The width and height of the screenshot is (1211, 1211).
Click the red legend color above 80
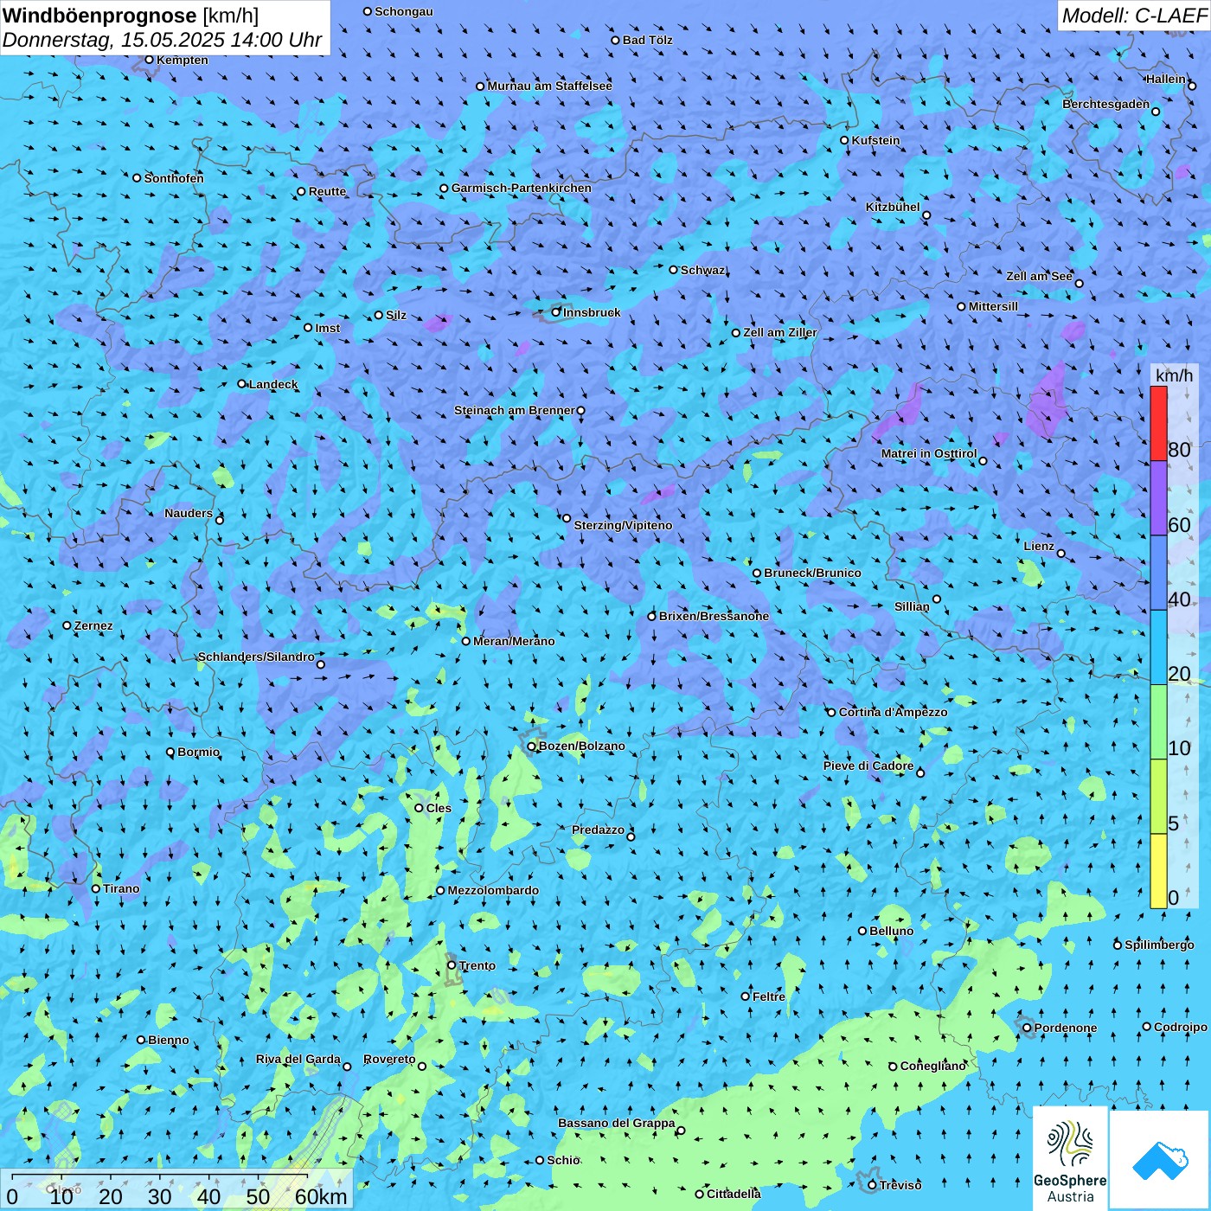pyautogui.click(x=1158, y=424)
